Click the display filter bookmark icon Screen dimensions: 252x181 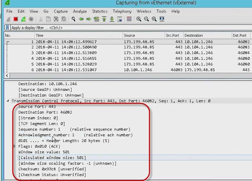point(7,27)
